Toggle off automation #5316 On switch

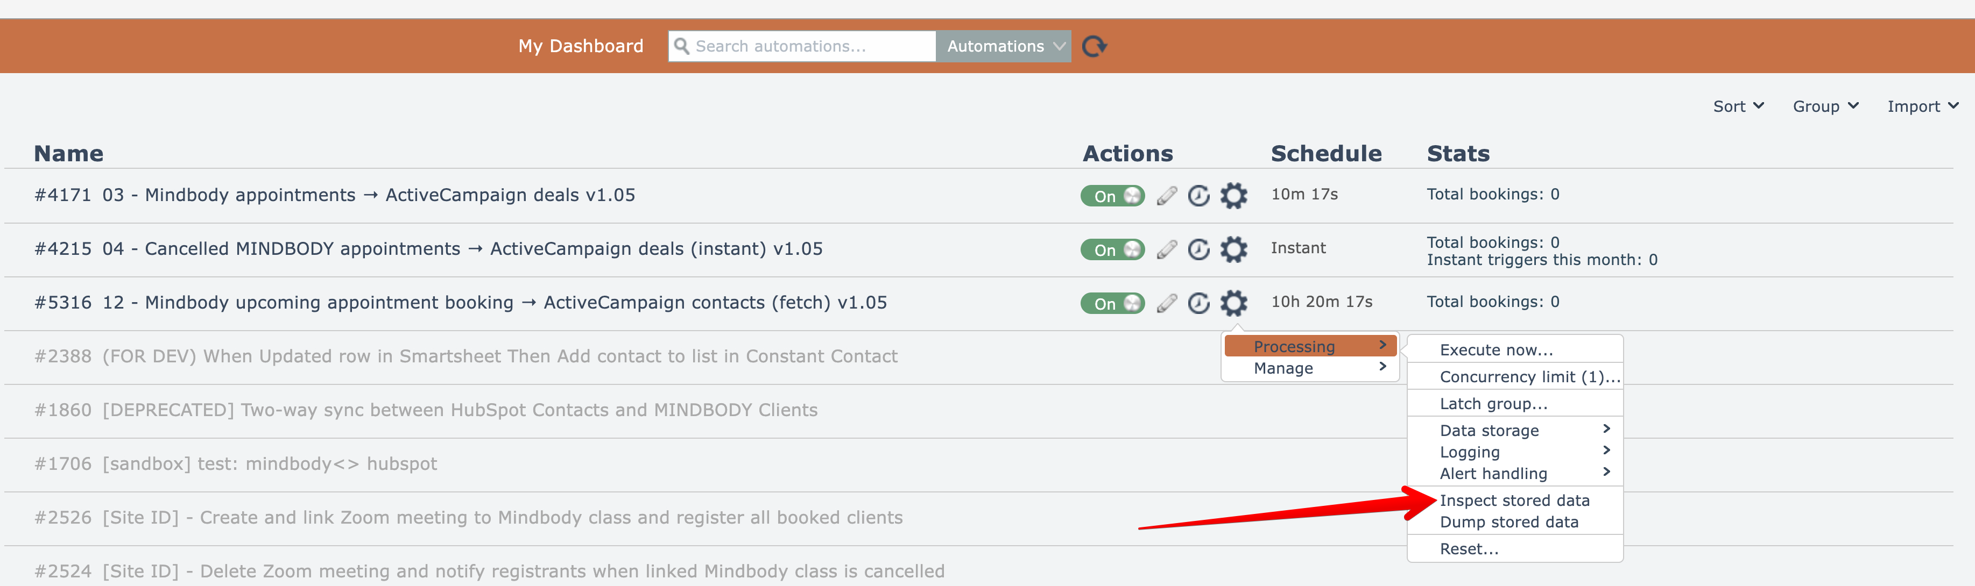[1112, 303]
